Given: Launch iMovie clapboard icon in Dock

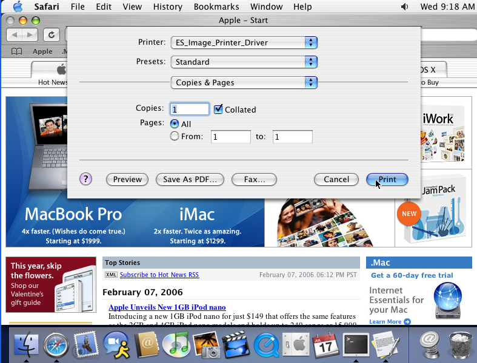Looking at the screenshot, I should 236,345.
